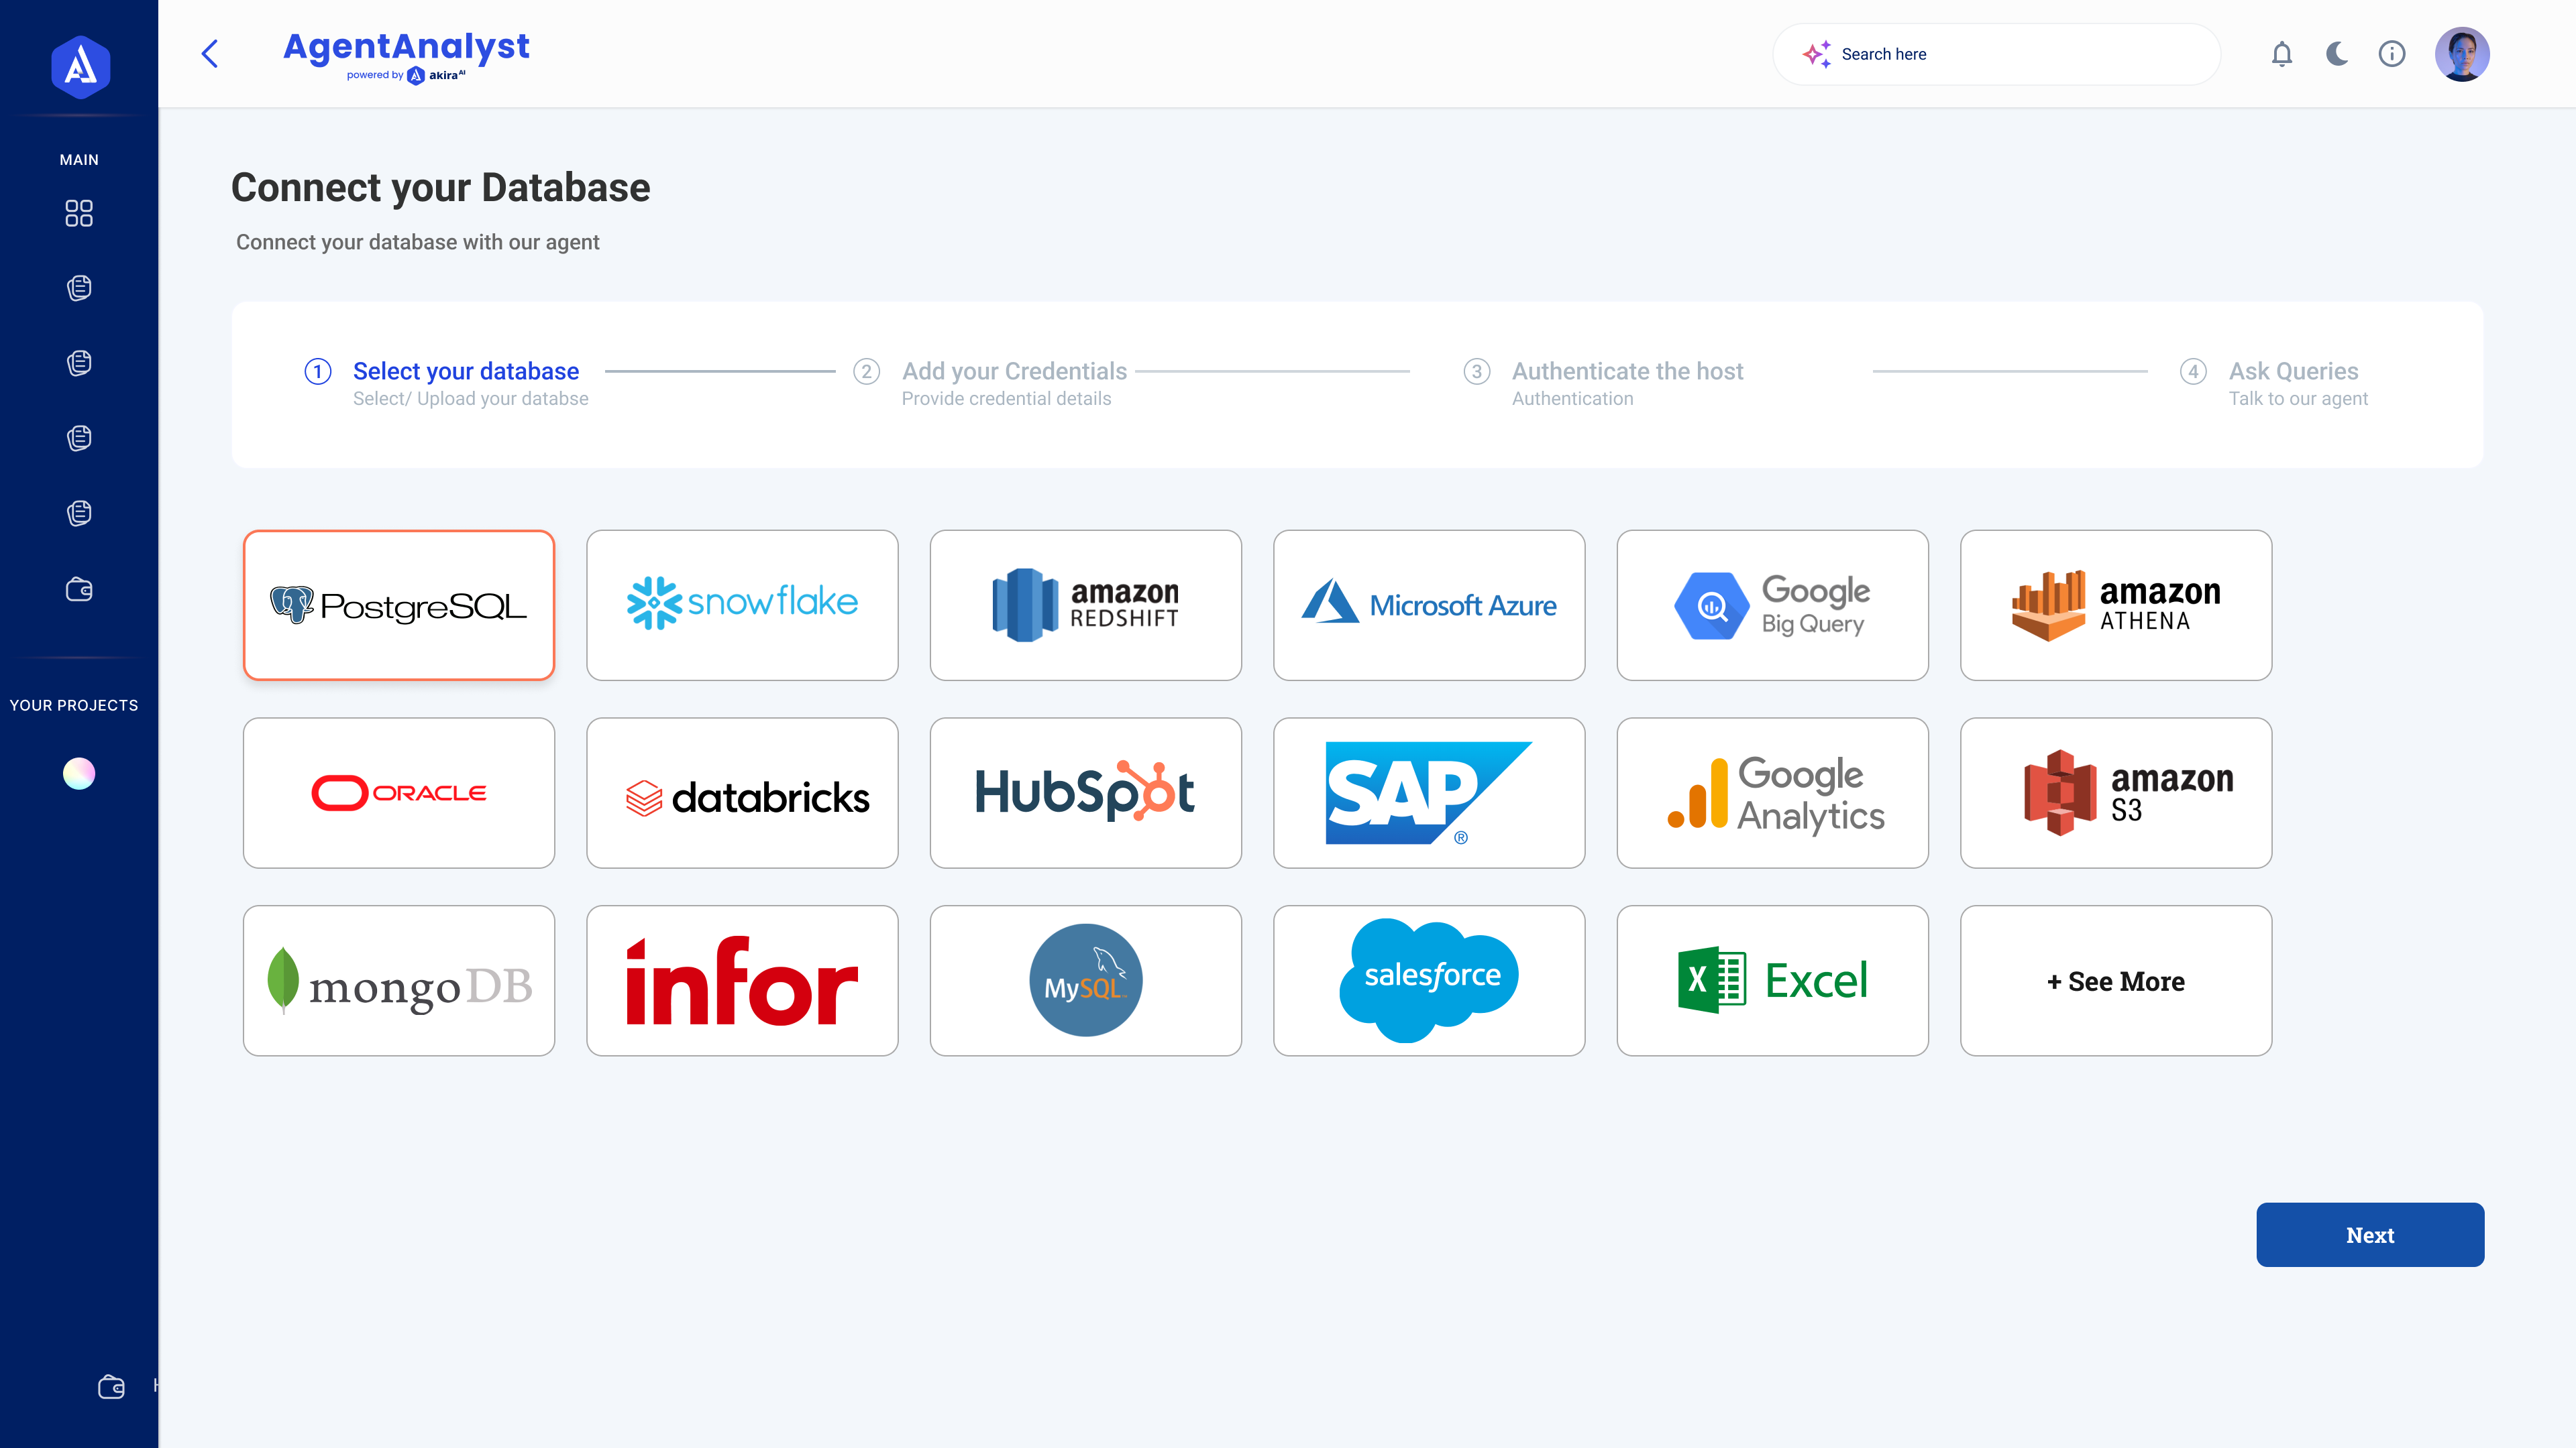The height and width of the screenshot is (1448, 2576).
Task: Open the project orb under YOUR PROJECTS
Action: (78, 772)
